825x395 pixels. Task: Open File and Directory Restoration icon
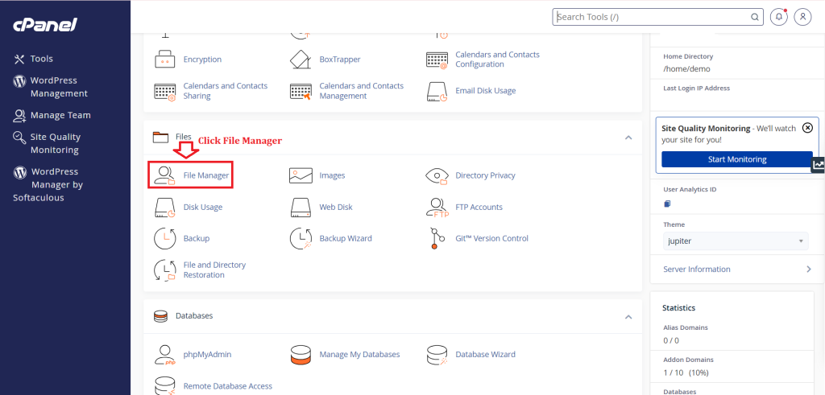click(164, 270)
